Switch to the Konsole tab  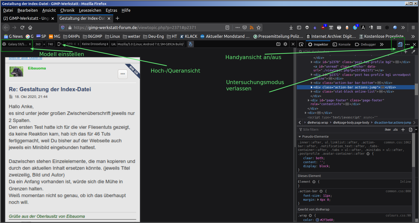[342, 44]
